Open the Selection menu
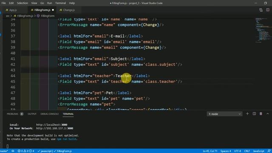The image size is (272, 153). tap(23, 3)
